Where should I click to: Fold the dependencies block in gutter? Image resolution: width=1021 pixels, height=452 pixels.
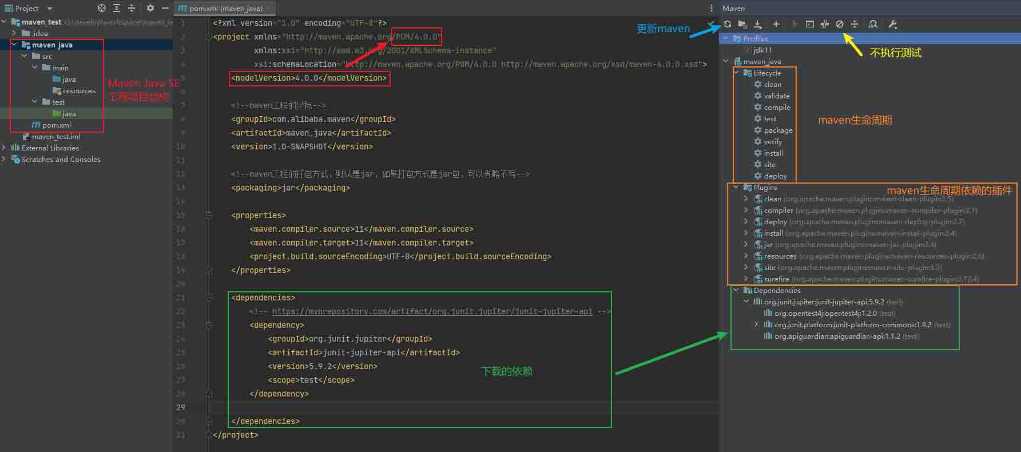point(209,298)
